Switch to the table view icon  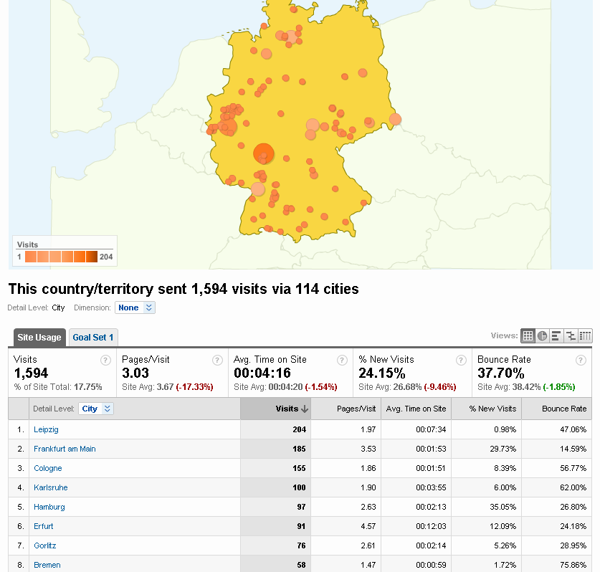528,335
